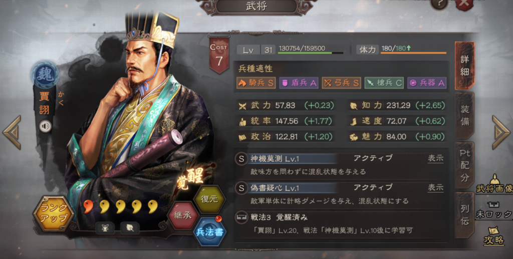Image resolution: width=513 pixels, height=259 pixels.
Task: Show details for 神機莫測 via 表示
Action: [435, 158]
